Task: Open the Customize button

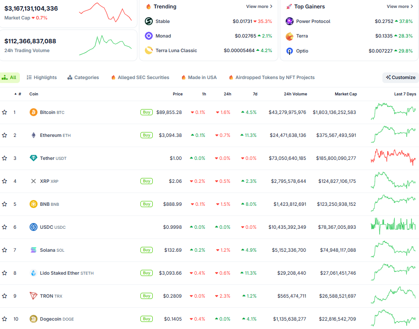Action: click(400, 77)
